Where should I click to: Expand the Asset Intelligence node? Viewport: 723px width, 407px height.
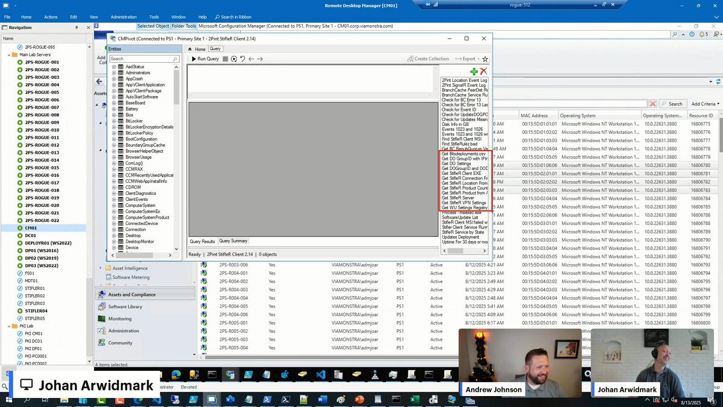[x=101, y=268]
